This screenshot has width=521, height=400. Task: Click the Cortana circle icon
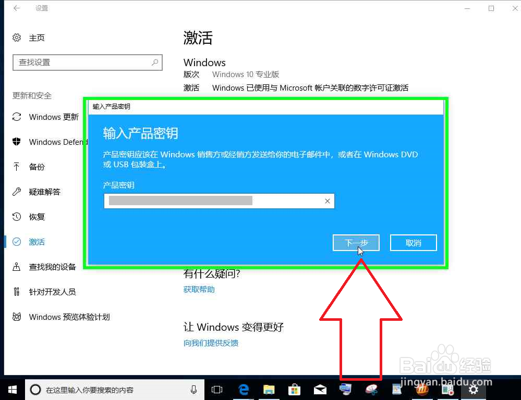35,390
